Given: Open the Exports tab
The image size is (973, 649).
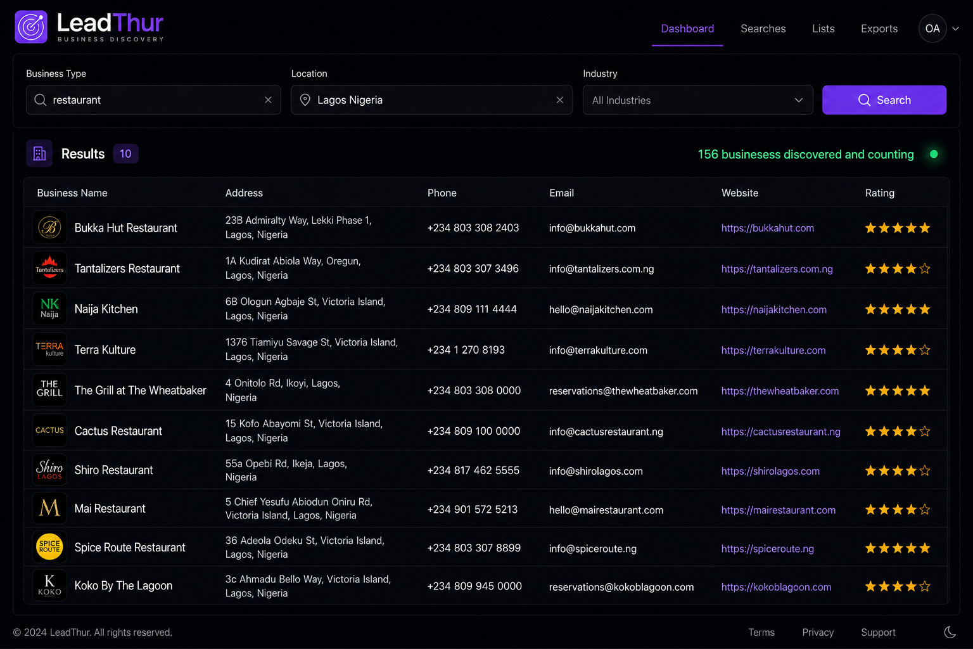Looking at the screenshot, I should [879, 29].
